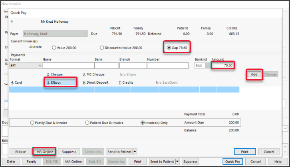Click Defer in New Invoice window
Image resolution: width=290 pixels, height=167 pixels.
pos(11,161)
